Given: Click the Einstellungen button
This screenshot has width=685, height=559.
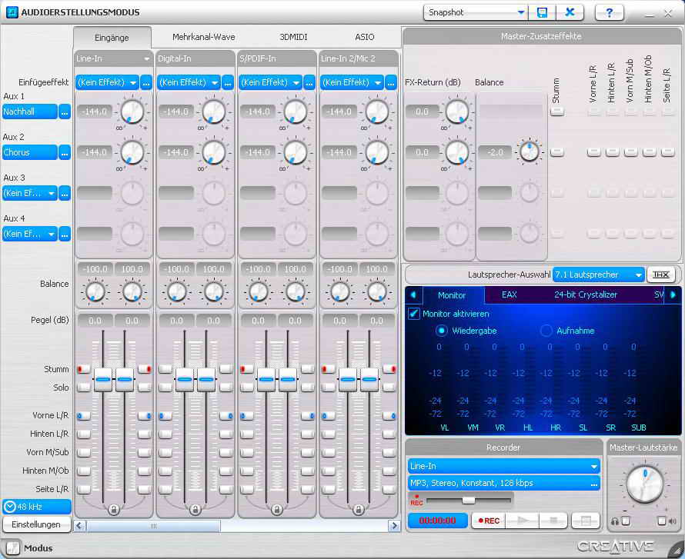Looking at the screenshot, I should pos(36,524).
